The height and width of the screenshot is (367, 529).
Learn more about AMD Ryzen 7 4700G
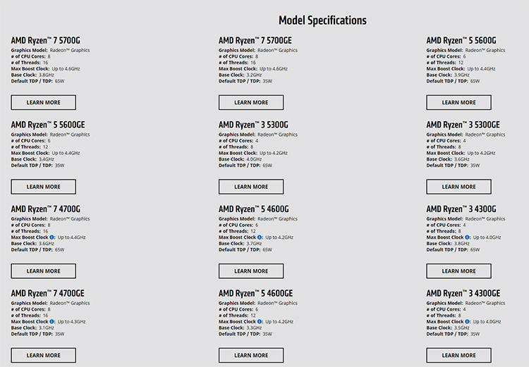tap(44, 271)
